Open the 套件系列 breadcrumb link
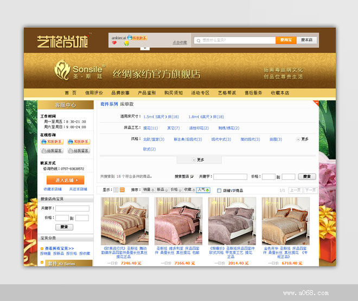Viewport: 358px width, 301px height. [x=109, y=104]
